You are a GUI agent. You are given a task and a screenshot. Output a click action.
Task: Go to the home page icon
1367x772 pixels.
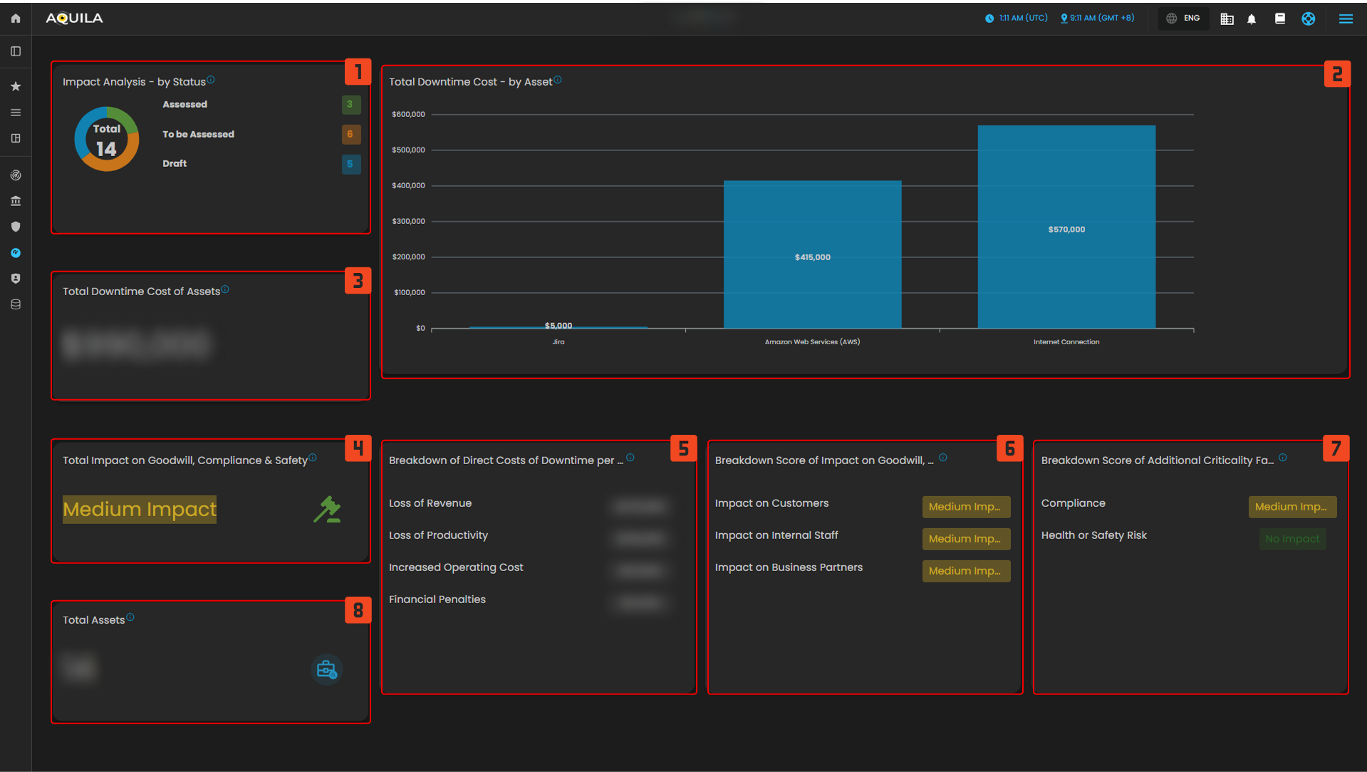point(16,19)
